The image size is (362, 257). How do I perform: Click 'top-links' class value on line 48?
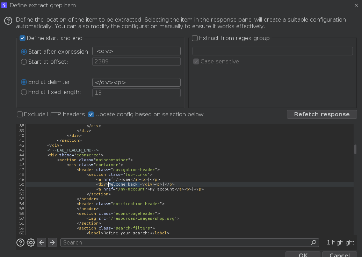click(x=137, y=174)
